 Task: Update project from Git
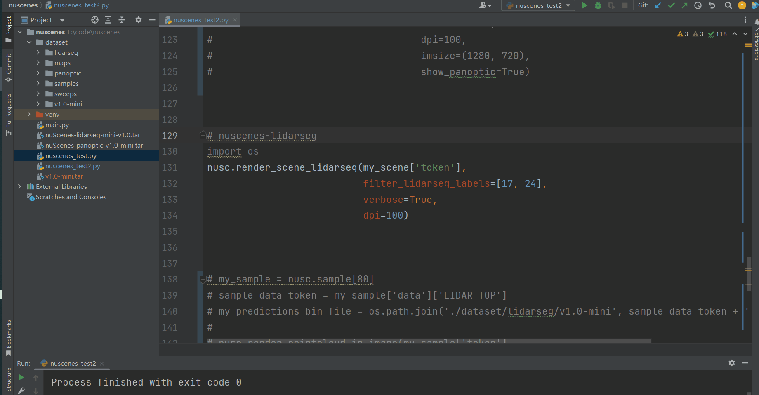[x=658, y=5]
